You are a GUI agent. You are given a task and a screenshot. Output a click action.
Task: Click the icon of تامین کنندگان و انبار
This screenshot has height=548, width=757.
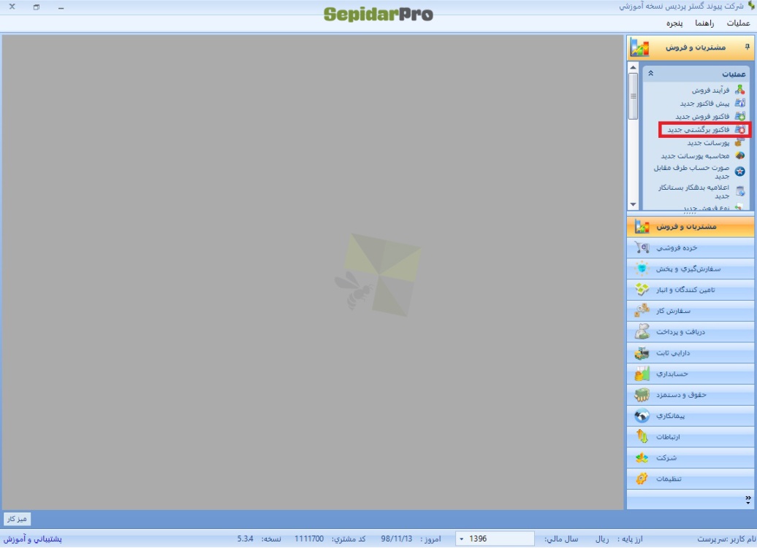point(642,290)
